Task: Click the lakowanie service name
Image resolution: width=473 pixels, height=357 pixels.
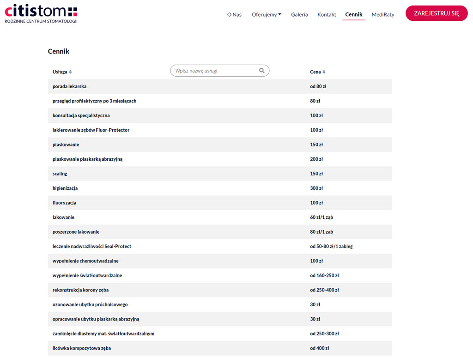Action: point(63,218)
